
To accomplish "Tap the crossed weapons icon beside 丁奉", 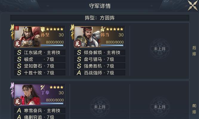I will point(43,87).
